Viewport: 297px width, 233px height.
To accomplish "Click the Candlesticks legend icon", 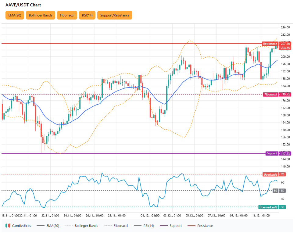I will (x=8, y=226).
